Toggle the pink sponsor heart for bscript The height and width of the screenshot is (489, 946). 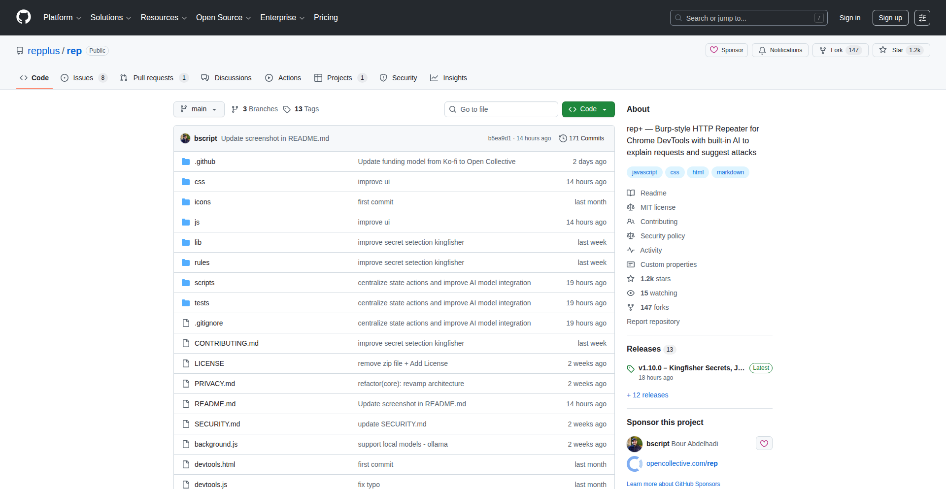tap(764, 443)
